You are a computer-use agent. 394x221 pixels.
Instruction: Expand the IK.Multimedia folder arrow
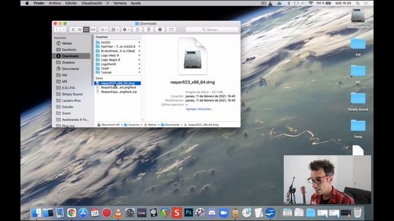[139, 51]
